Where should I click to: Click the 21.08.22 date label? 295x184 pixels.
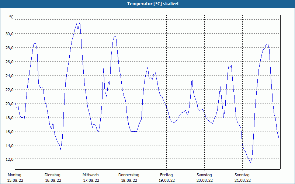click(x=243, y=180)
